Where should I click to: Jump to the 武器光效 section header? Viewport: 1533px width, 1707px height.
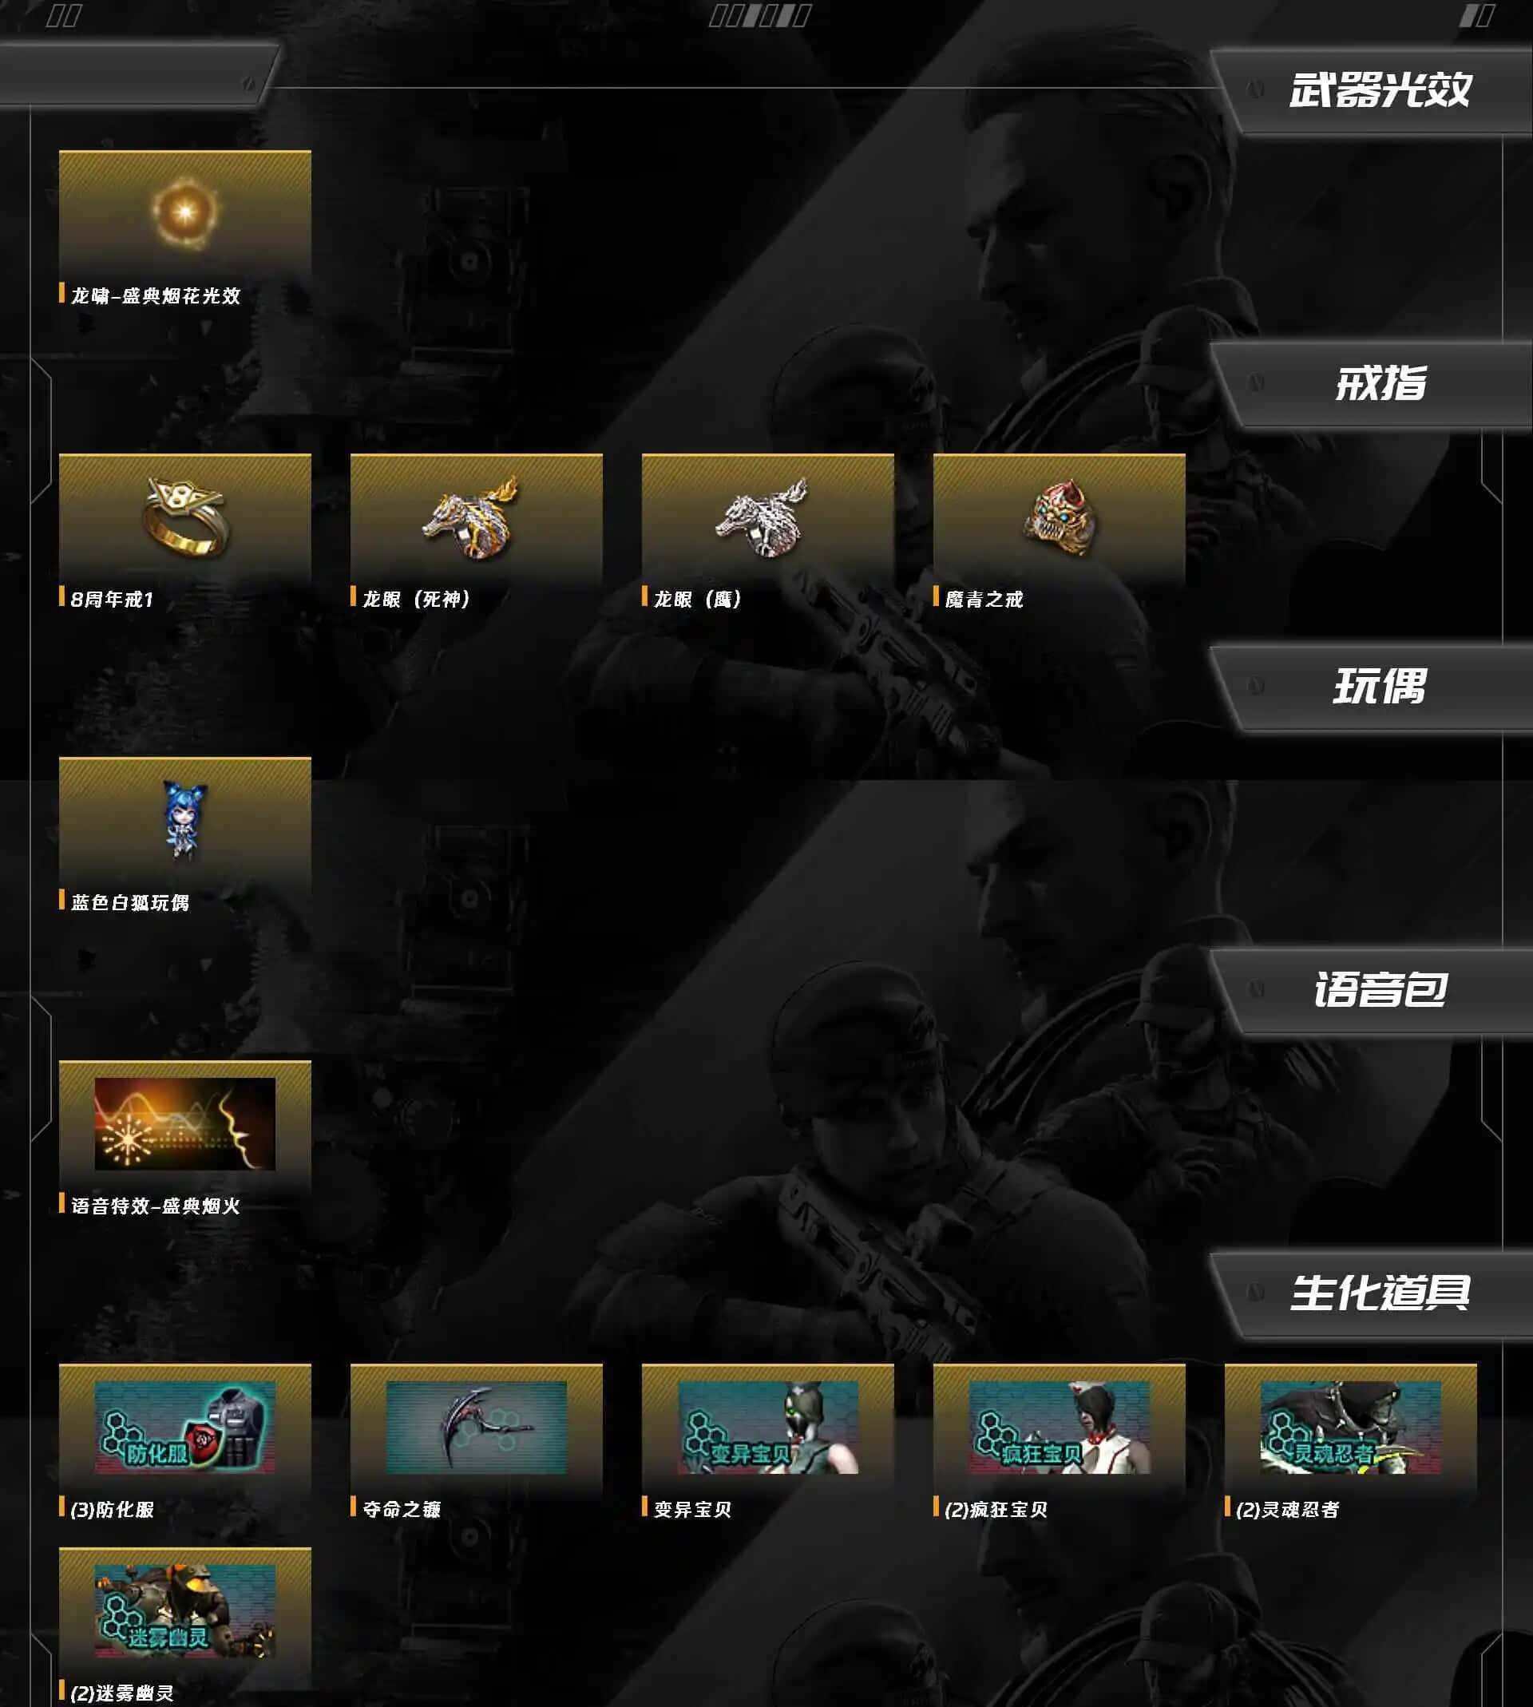coord(1380,90)
